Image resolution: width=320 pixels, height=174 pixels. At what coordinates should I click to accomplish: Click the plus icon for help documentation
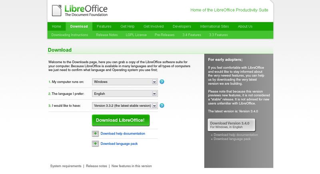pos(95,134)
